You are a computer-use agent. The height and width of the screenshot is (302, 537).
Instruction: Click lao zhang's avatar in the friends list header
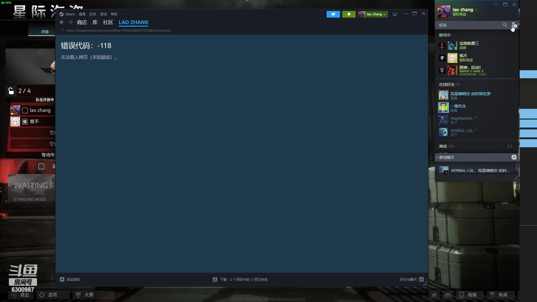tap(444, 12)
